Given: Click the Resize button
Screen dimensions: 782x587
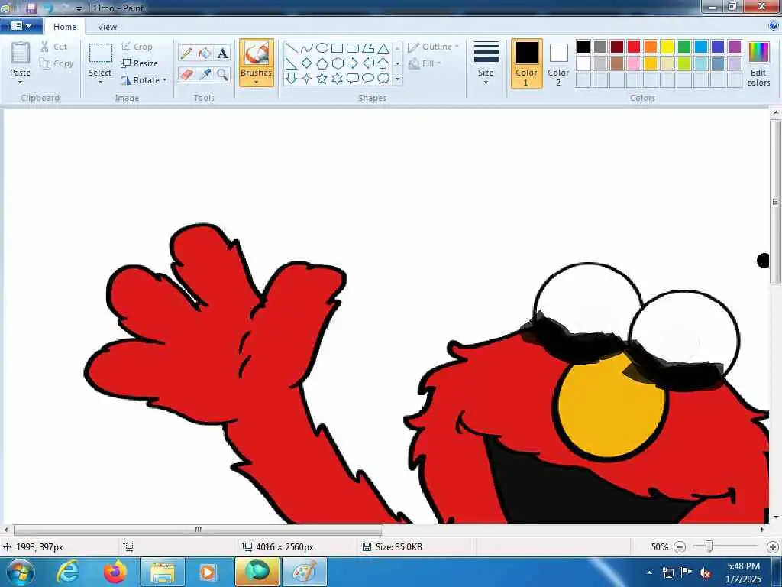Looking at the screenshot, I should click(x=140, y=63).
